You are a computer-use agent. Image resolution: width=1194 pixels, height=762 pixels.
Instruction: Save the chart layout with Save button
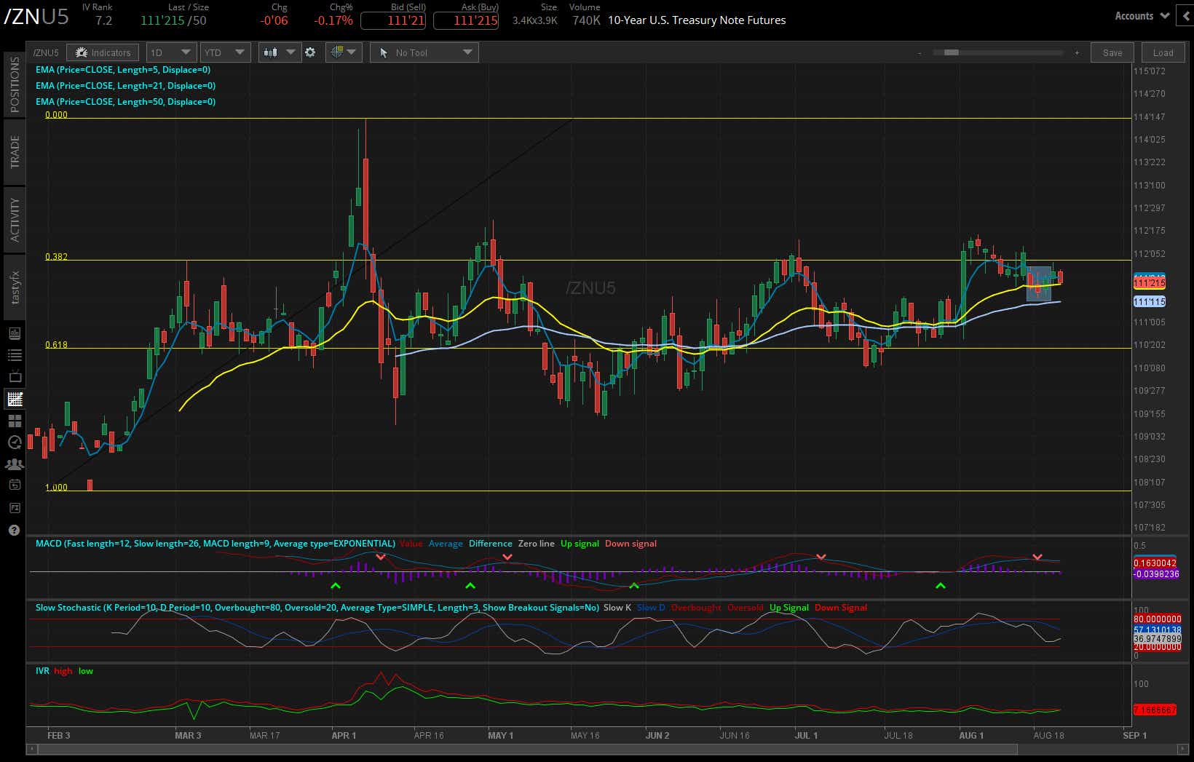[x=1112, y=52]
